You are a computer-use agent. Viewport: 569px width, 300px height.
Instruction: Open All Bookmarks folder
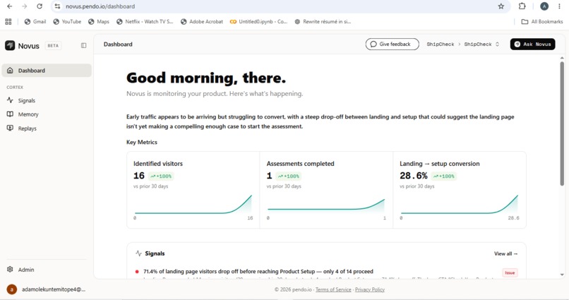click(x=542, y=22)
